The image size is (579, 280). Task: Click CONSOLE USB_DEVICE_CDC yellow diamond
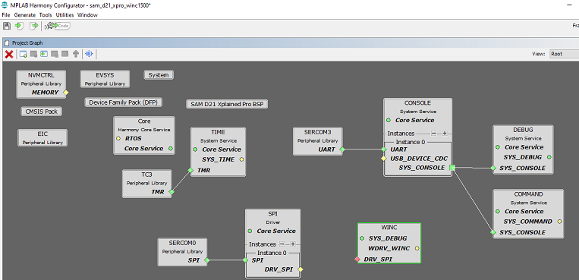coord(384,159)
